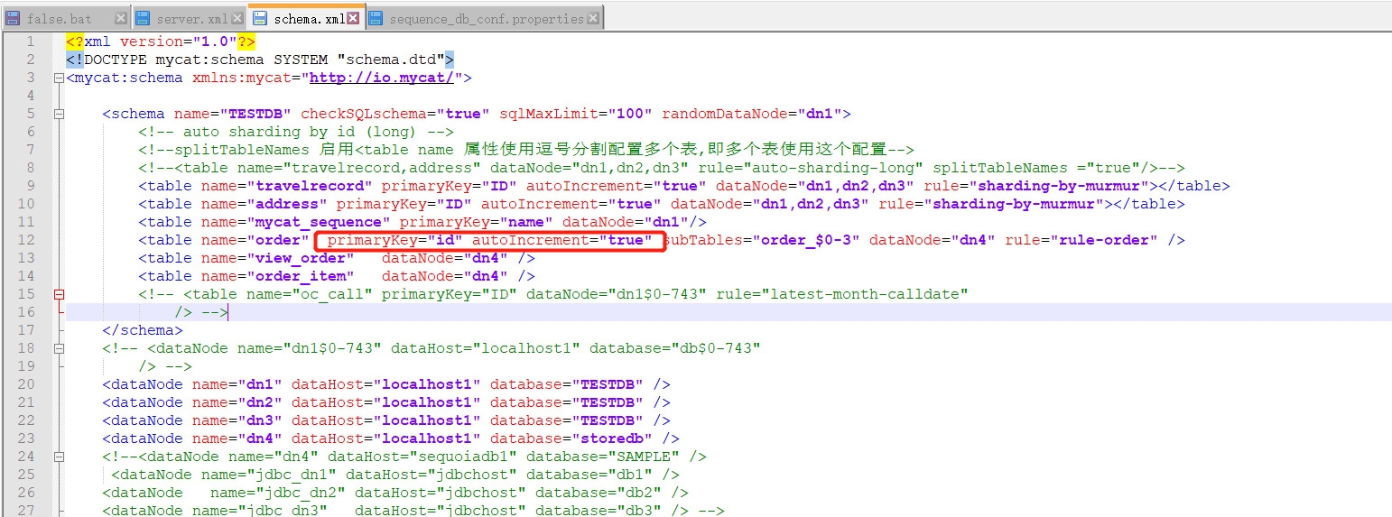
Task: Collapse the schema TESTDB fold on line 5
Action: click(60, 115)
